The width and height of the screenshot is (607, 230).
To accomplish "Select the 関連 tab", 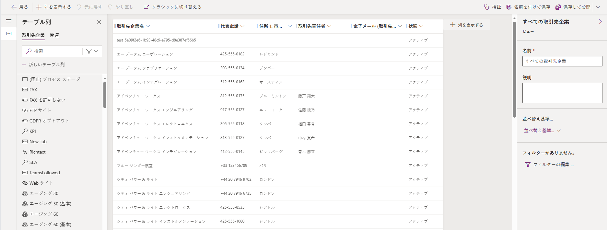I will click(54, 35).
